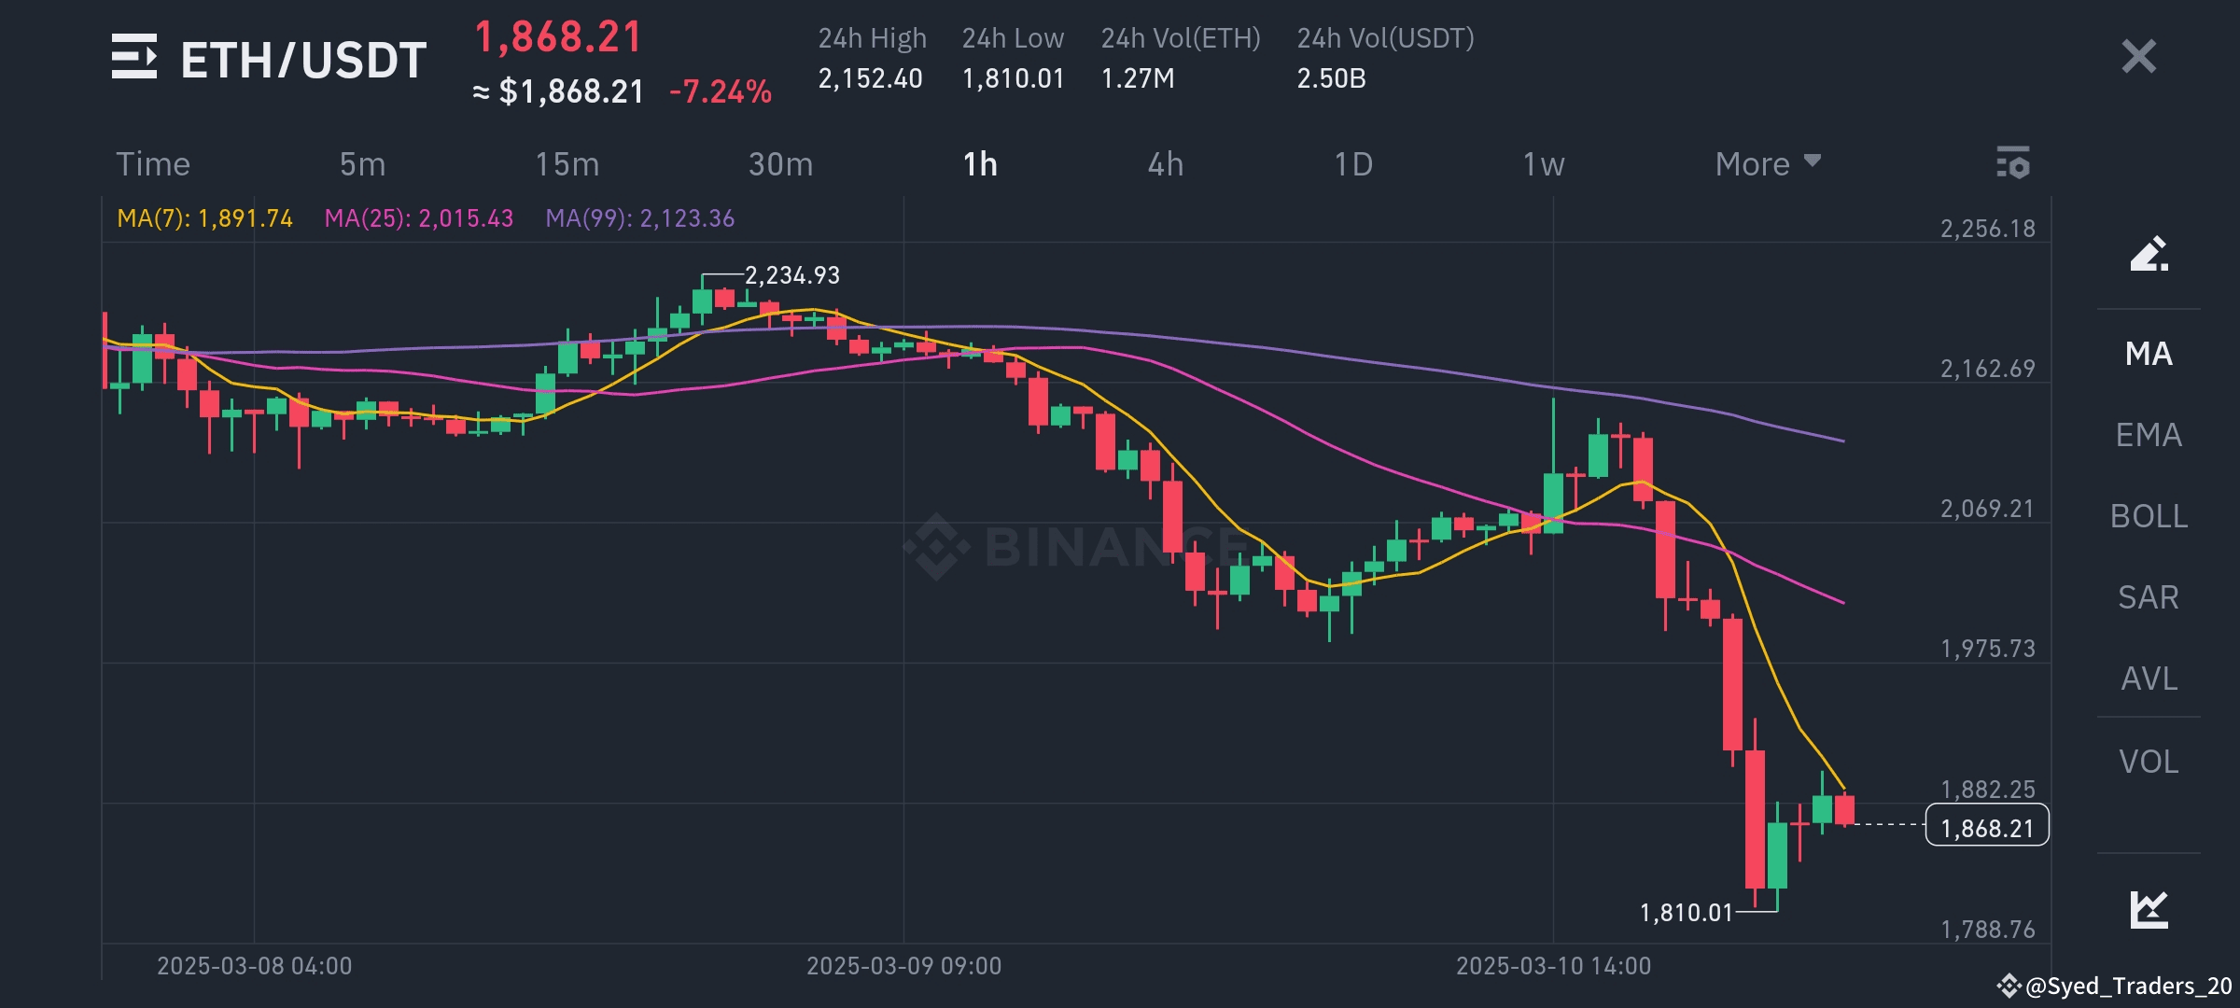Image resolution: width=2240 pixels, height=1008 pixels.
Task: Click the current price tag 1,868.21 on axis
Action: [1987, 828]
